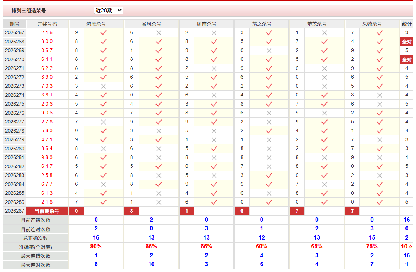Click 采薇 checkmark in row 2026285

[380, 193]
